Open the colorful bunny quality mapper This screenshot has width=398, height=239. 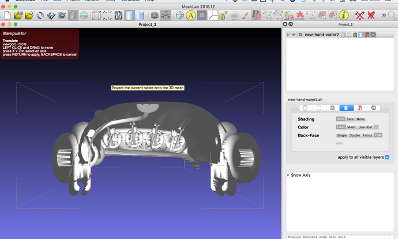[x=289, y=16]
